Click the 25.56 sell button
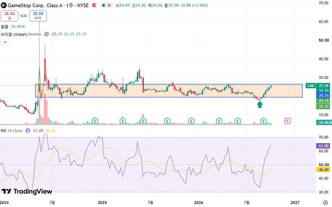The width and height of the screenshot is (332, 207). 9,15
